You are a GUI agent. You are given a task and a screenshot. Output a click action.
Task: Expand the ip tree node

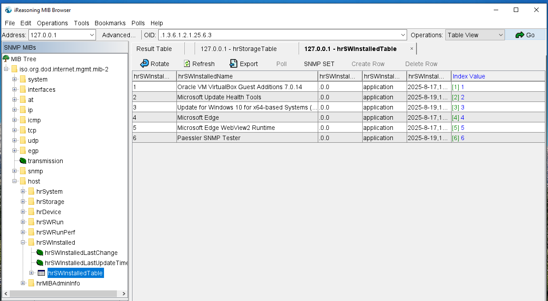point(15,110)
